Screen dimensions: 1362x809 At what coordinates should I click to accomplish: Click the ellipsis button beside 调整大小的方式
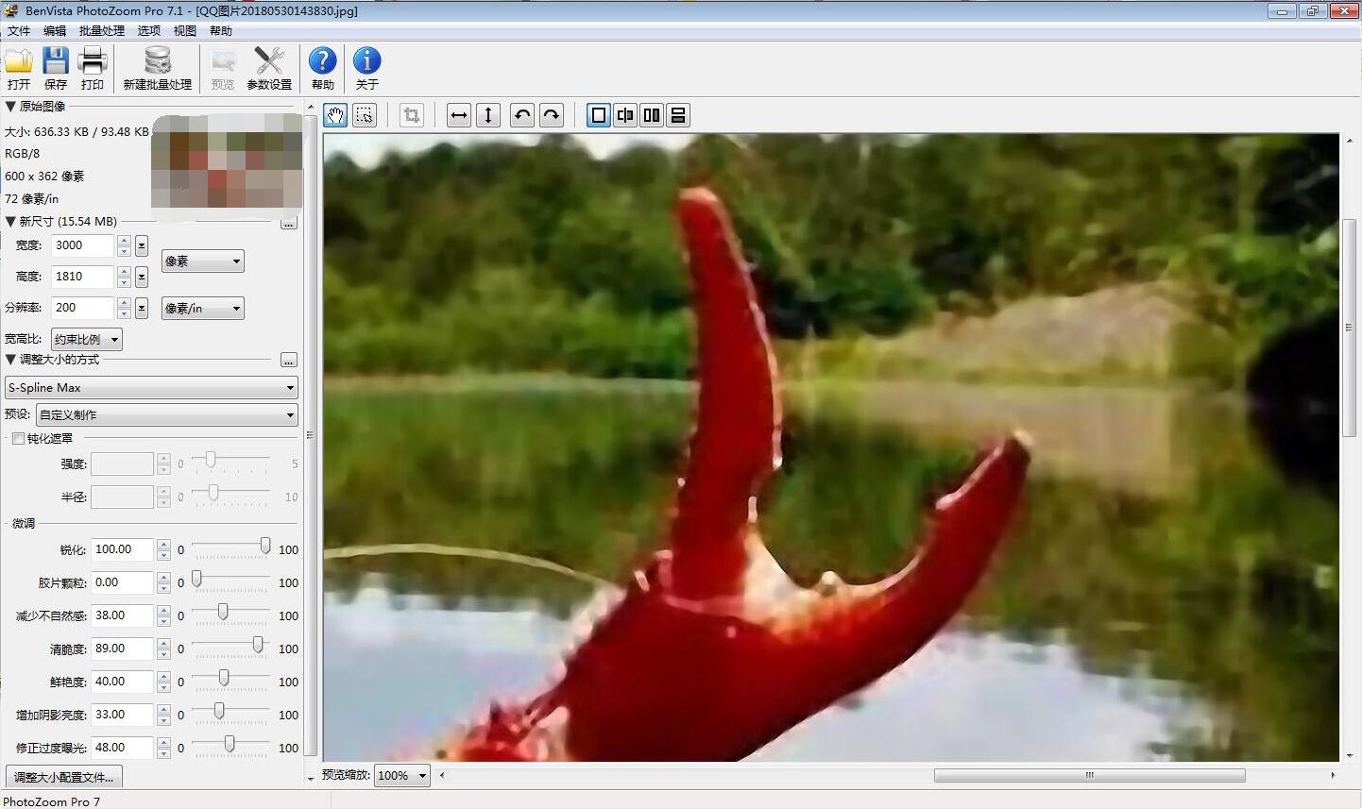[x=289, y=361]
